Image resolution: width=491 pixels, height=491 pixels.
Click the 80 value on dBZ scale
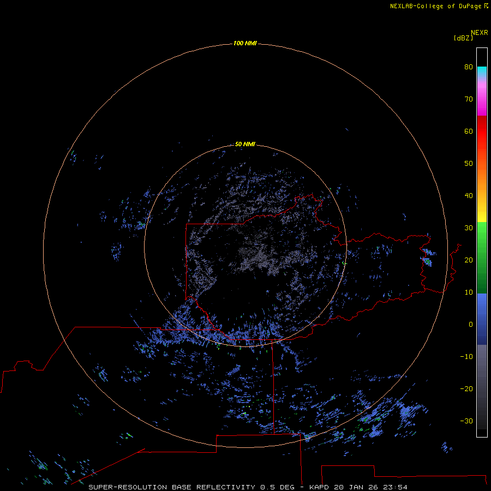tap(469, 67)
